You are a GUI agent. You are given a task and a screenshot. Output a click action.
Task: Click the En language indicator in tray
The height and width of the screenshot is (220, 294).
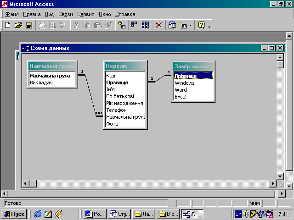(x=238, y=214)
